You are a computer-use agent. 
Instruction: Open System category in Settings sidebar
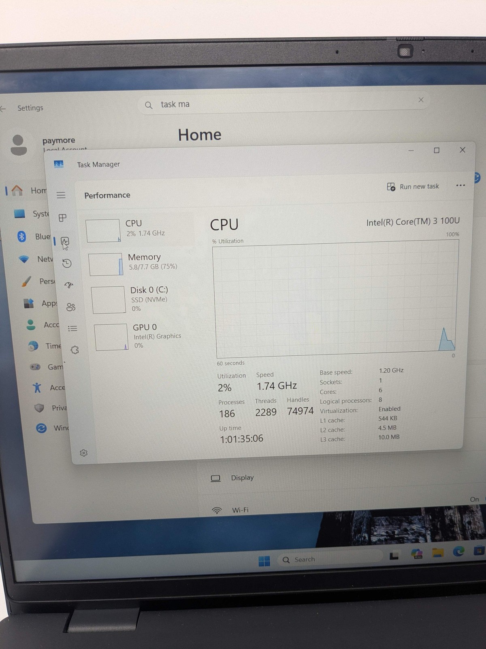coord(31,214)
